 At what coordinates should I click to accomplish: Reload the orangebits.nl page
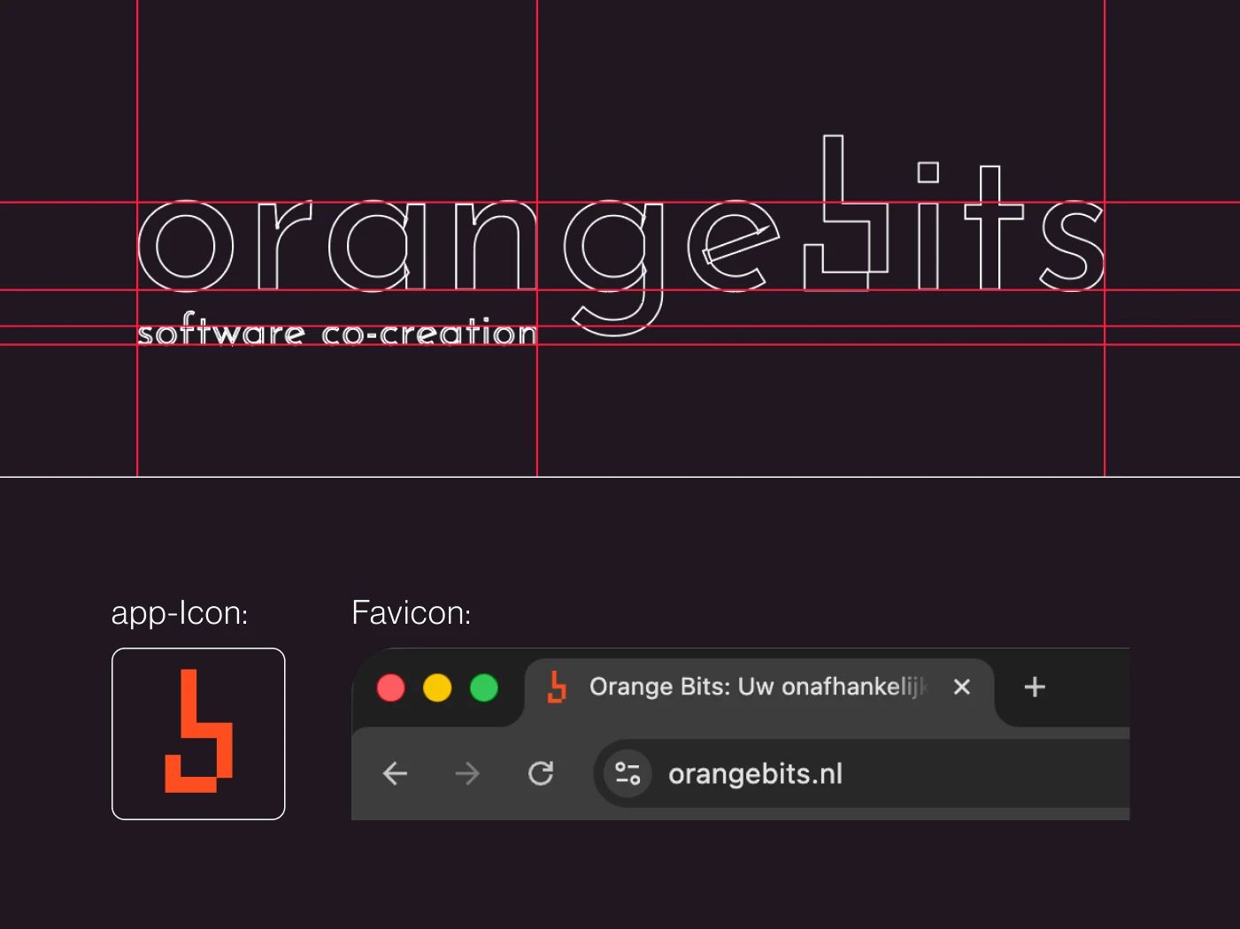click(x=541, y=774)
